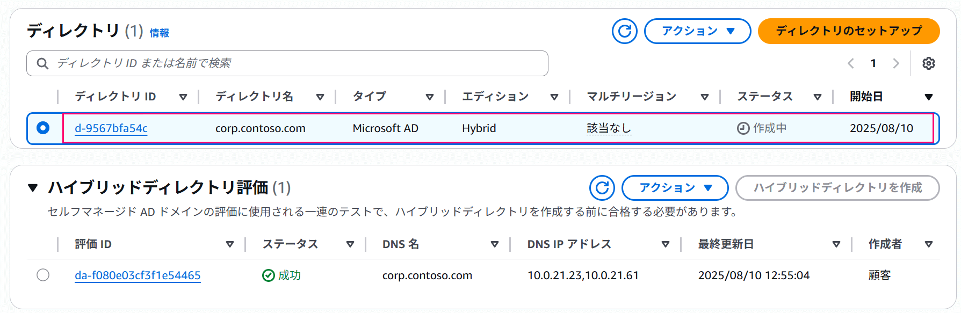This screenshot has height=313, width=961.
Task: Open directories アクション dropdown
Action: point(697,31)
